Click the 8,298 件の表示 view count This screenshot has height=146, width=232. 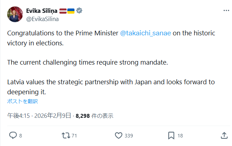tap(95, 116)
